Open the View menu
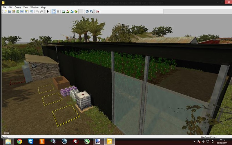The height and width of the screenshot is (145, 232). click(x=26, y=7)
